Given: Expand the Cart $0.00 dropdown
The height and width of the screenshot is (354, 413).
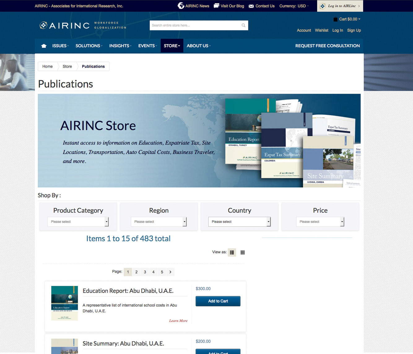Looking at the screenshot, I should (x=350, y=19).
